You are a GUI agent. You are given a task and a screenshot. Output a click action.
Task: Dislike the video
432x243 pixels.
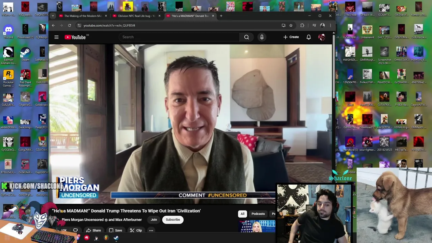(75, 231)
